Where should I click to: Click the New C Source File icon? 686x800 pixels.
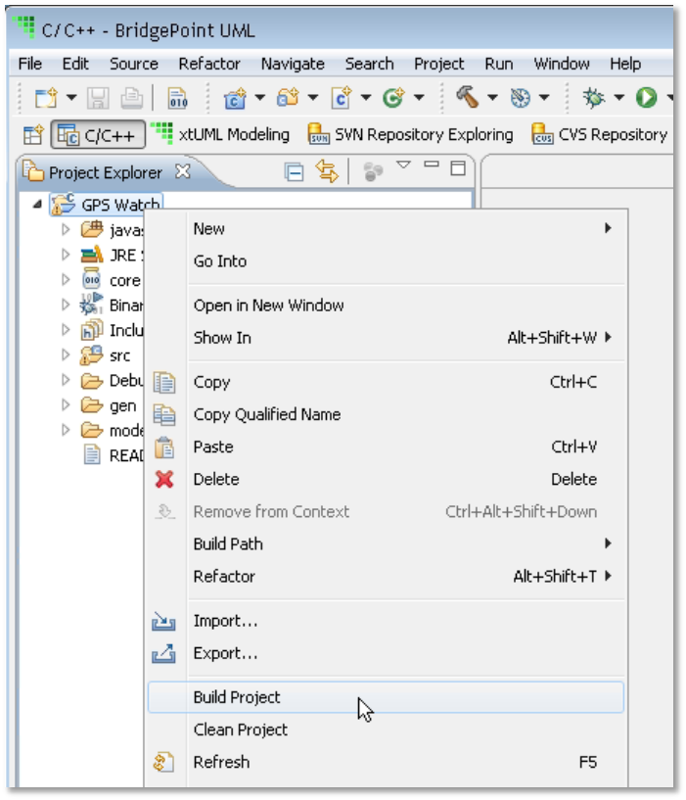342,97
